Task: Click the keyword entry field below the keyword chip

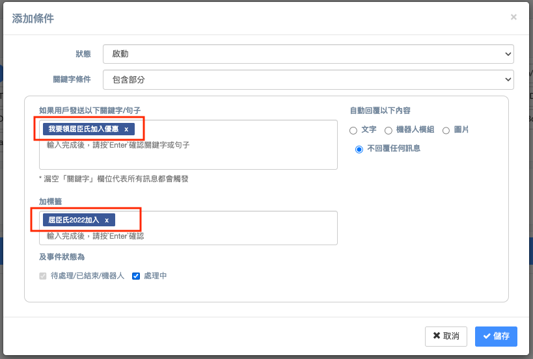Action: coord(188,146)
